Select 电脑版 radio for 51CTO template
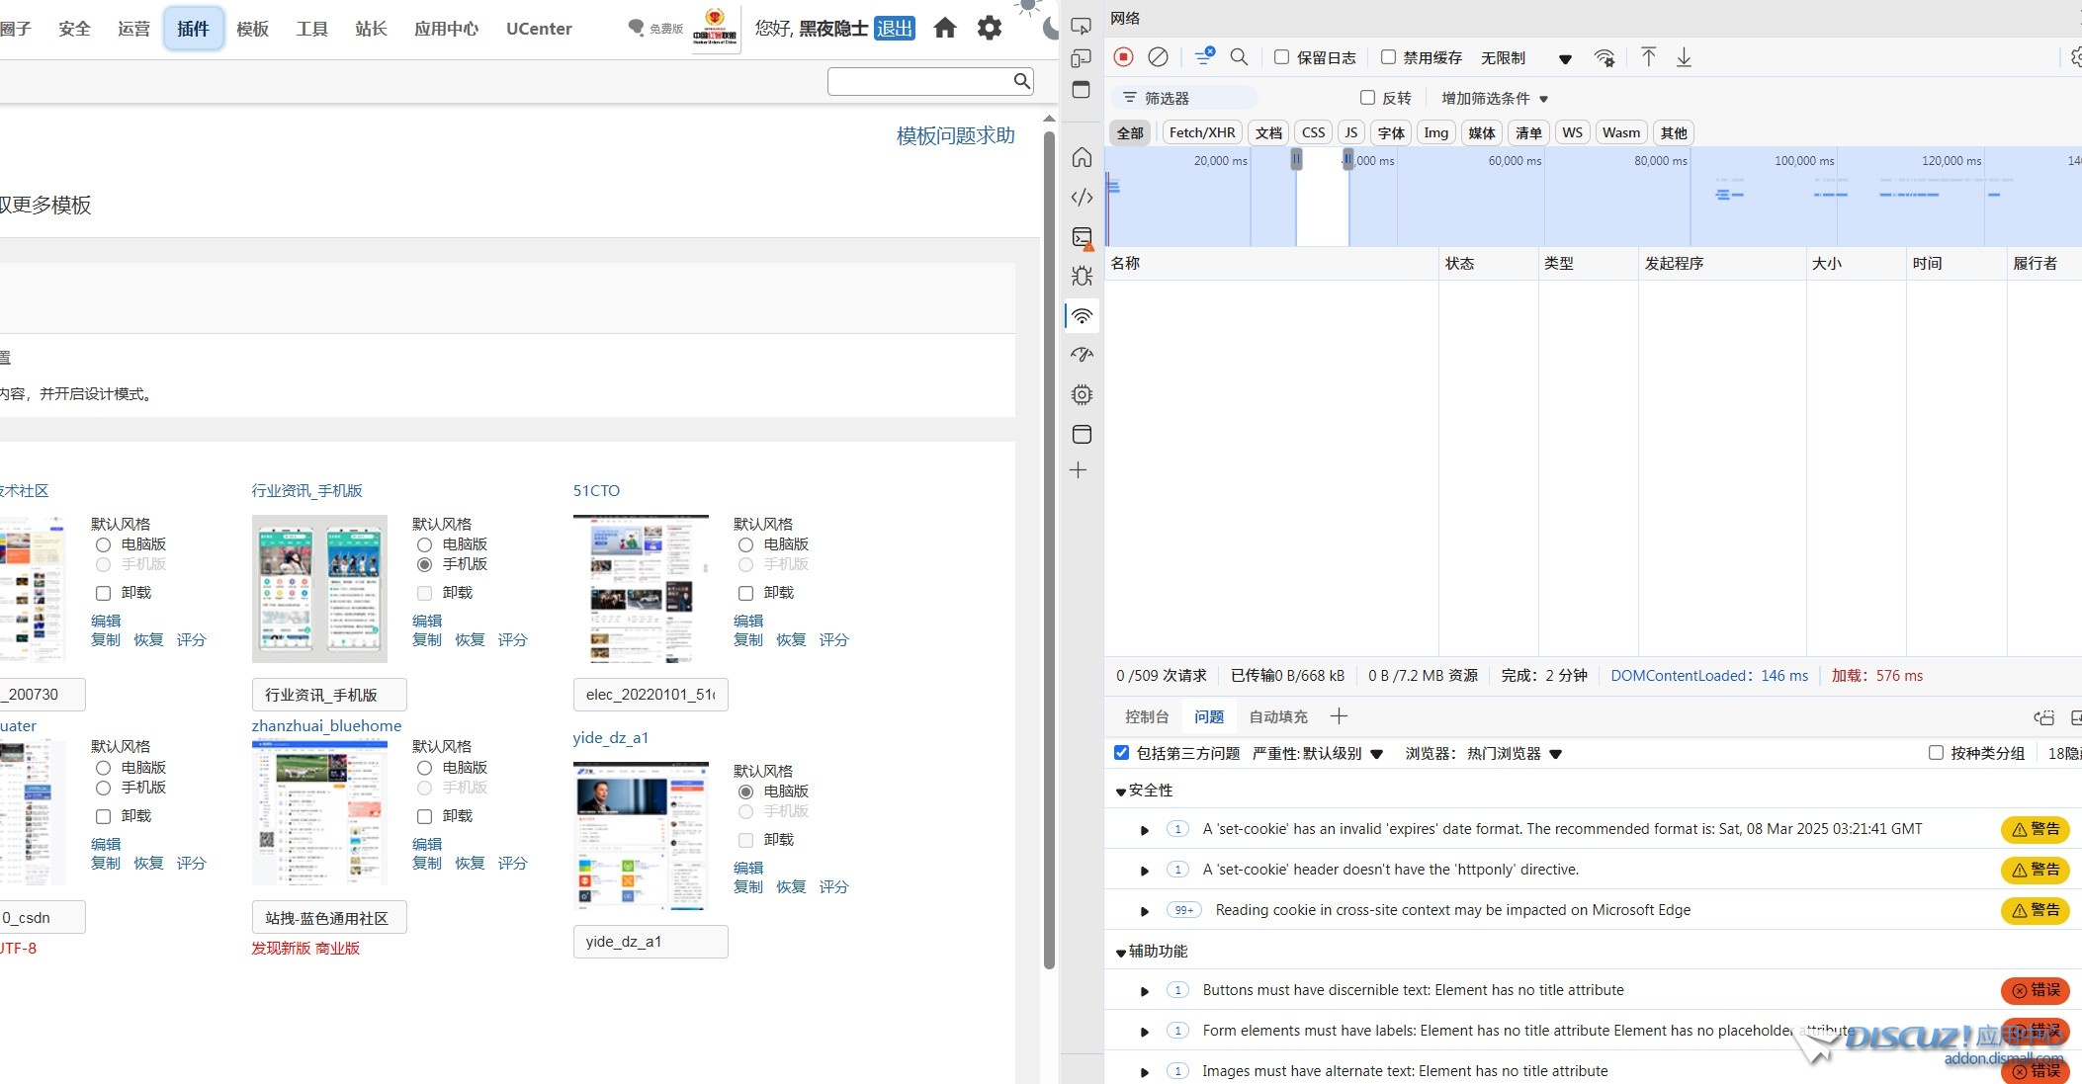Image resolution: width=2082 pixels, height=1084 pixels. [745, 544]
